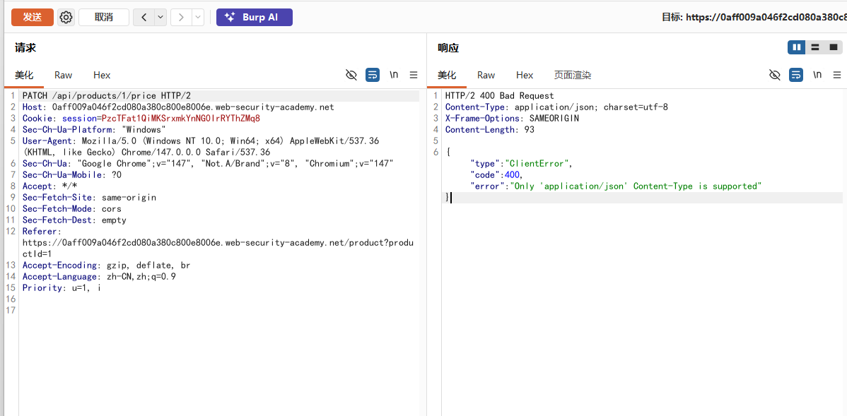Click the Sec-Fetch-Dest: empty line
Image resolution: width=847 pixels, height=416 pixels.
click(74, 220)
